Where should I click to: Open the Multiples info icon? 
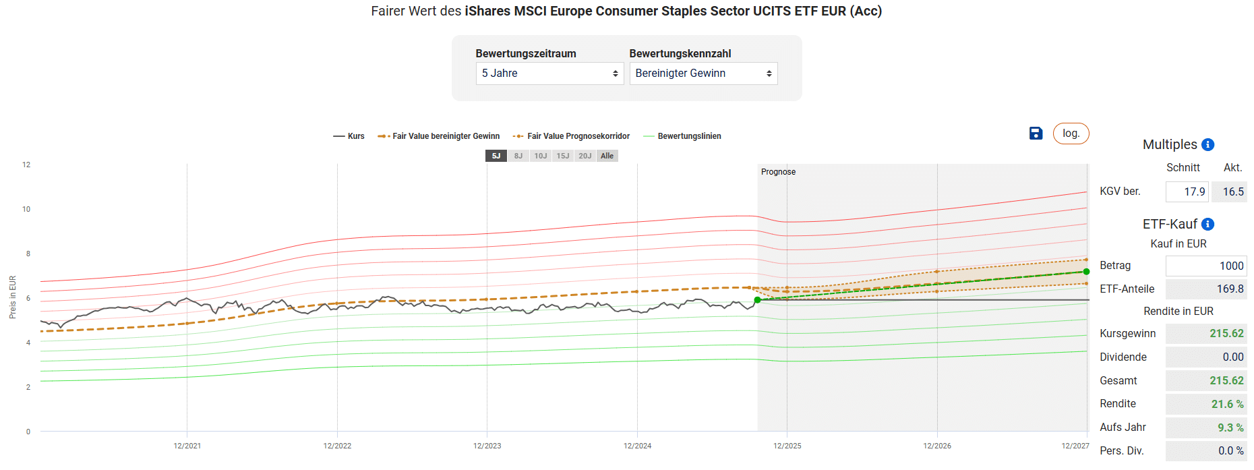pos(1208,144)
